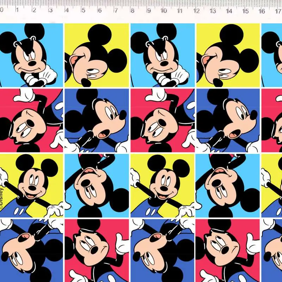
Task: Click the leftmost surprised Mickey on dark blue tile
Action: pyautogui.click(x=97, y=120)
